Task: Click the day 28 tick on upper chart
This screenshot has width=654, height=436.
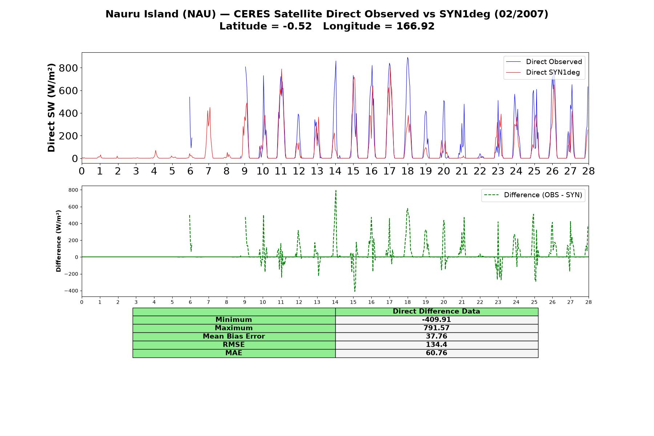Action: (x=588, y=171)
